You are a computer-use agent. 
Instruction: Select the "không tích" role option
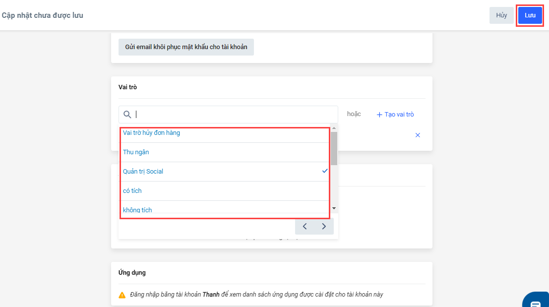tap(137, 210)
